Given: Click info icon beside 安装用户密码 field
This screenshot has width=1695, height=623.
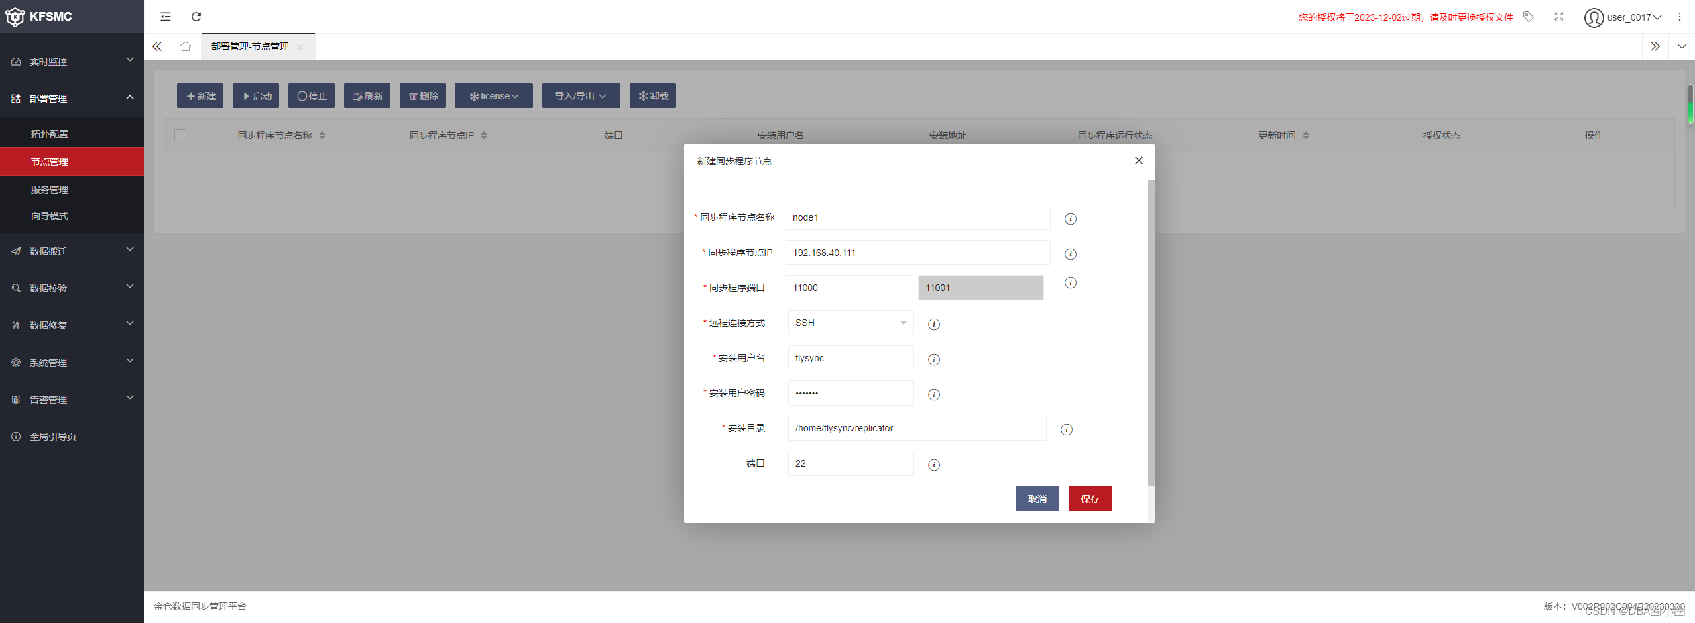Looking at the screenshot, I should coord(934,394).
